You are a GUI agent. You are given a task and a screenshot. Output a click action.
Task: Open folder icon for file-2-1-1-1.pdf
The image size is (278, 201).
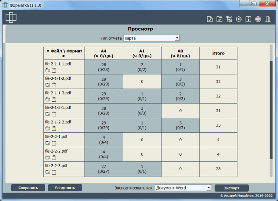(x=48, y=70)
